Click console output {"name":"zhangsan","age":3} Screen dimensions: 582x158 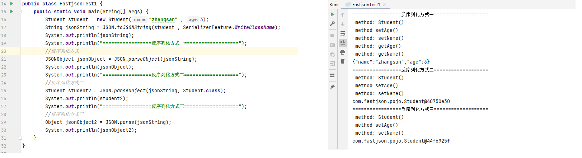391,62
